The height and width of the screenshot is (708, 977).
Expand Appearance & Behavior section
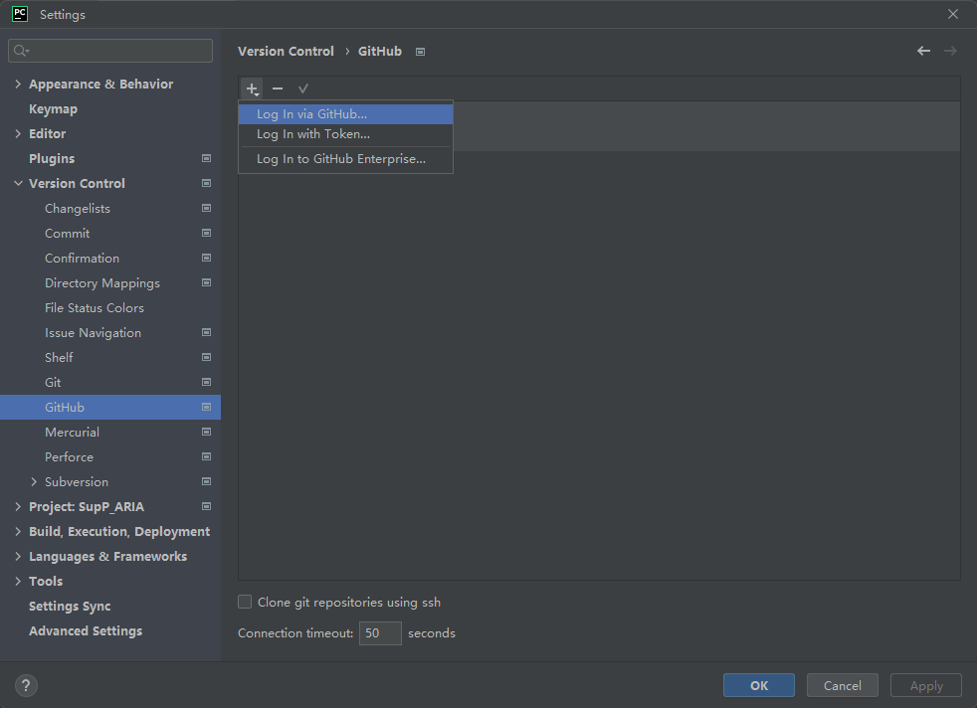18,84
